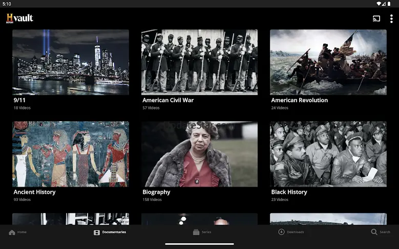Tap the Wi-Fi status bar icon
The image size is (399, 249).
[x=379, y=4]
